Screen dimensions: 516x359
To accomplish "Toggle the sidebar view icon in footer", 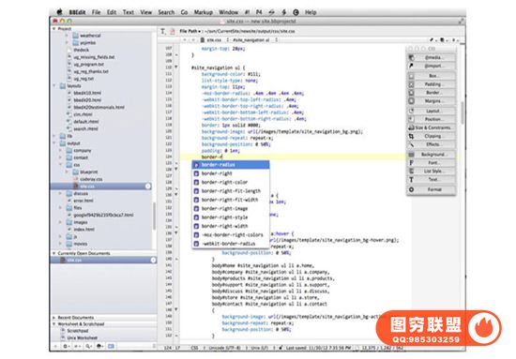I will [x=111, y=346].
